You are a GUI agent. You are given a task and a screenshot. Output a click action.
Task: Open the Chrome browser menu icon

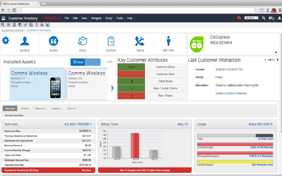(280, 10)
